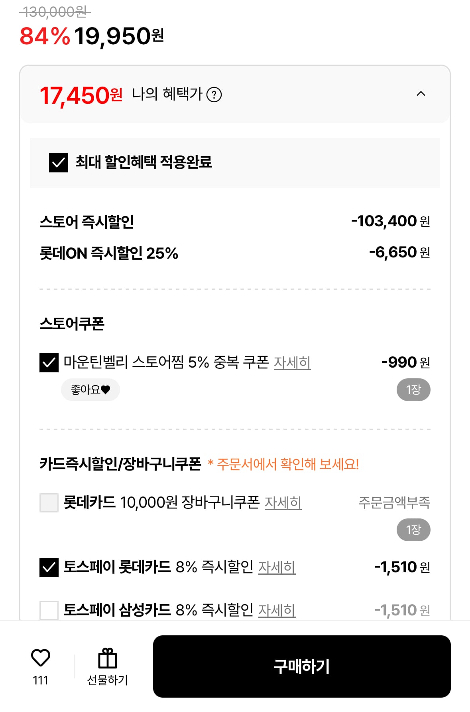Uncheck 최대 할인혜택 적용완료

tap(59, 162)
